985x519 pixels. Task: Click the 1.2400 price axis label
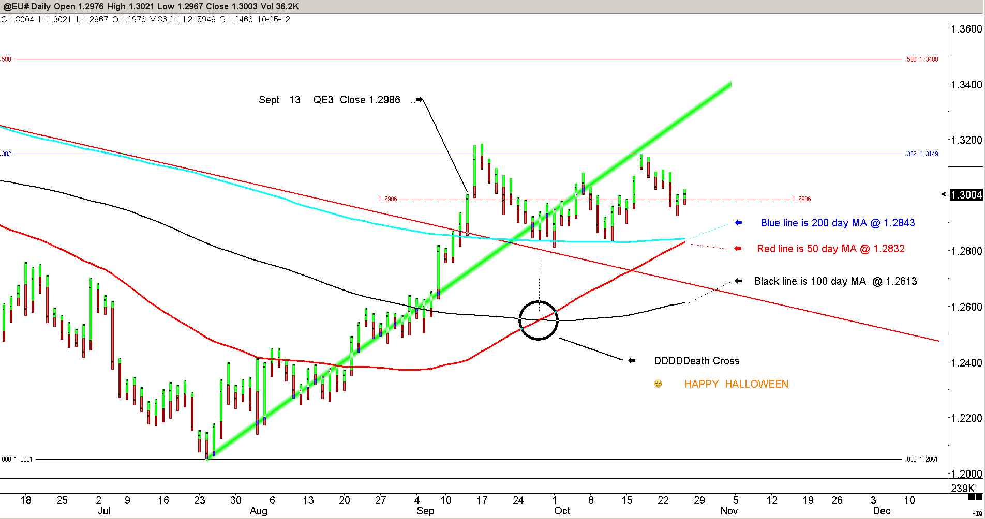[x=966, y=363]
